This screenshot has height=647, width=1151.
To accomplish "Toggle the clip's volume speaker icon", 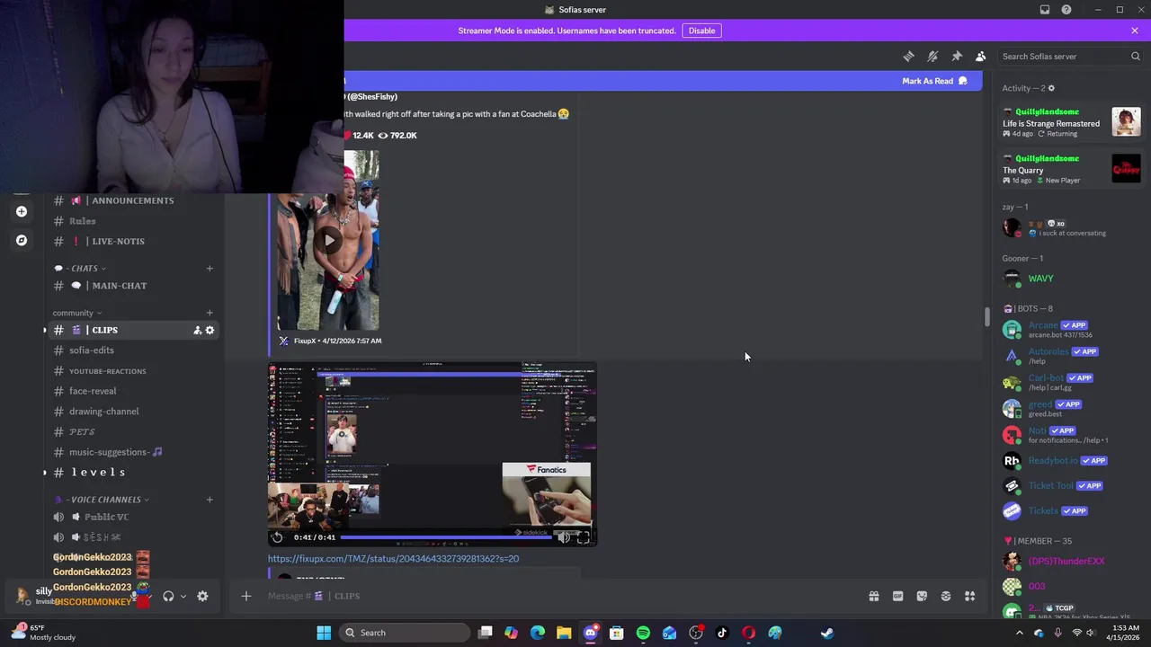I will coord(563,537).
